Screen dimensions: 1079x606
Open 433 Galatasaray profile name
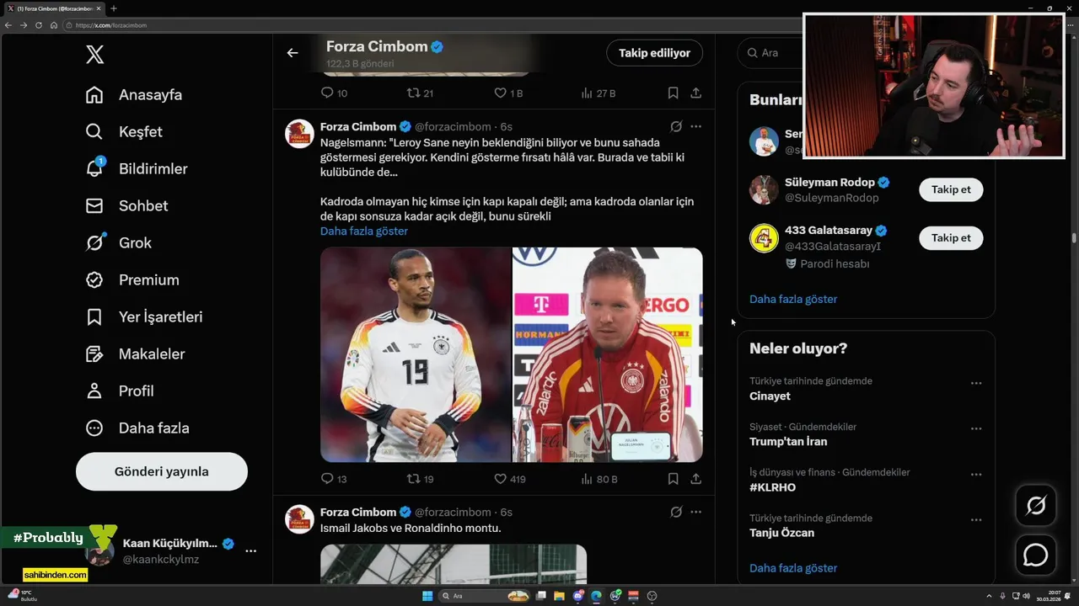[x=829, y=231]
